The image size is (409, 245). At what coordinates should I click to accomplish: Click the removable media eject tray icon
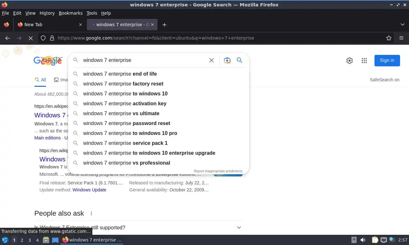[354, 240]
